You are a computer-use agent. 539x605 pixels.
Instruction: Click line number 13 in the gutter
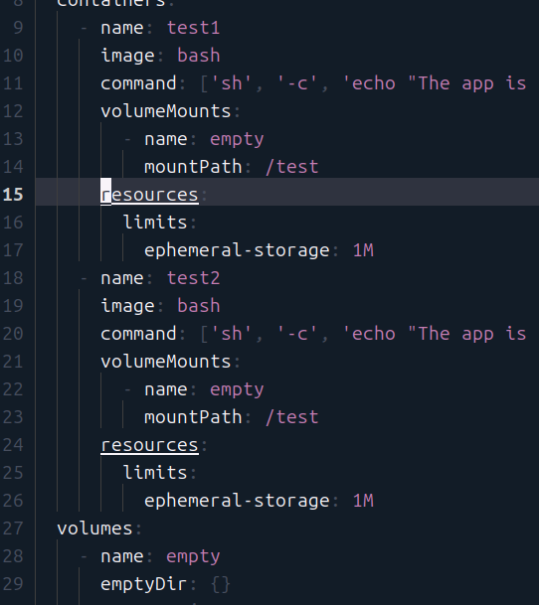13,139
